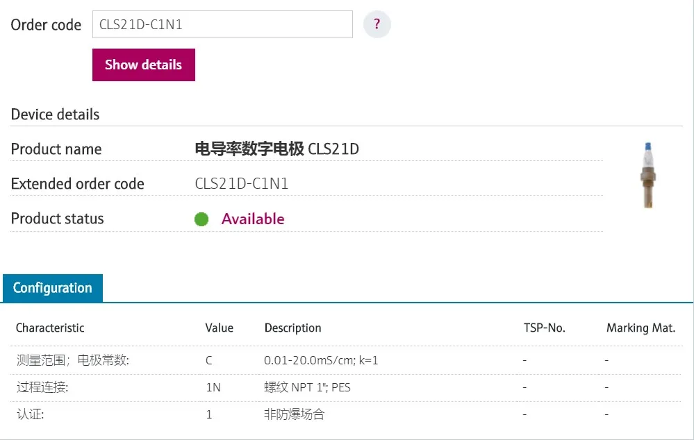Click the extended order code CLS21D-C1N1 text
694x440 pixels.
[241, 183]
